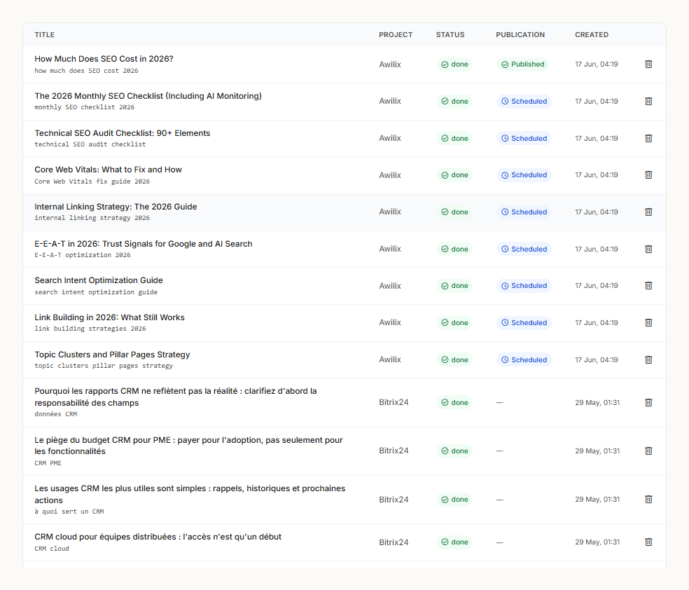Screen dimensions: 689x590
Task: Click the Published badge for SEO Cost article
Action: tap(522, 64)
